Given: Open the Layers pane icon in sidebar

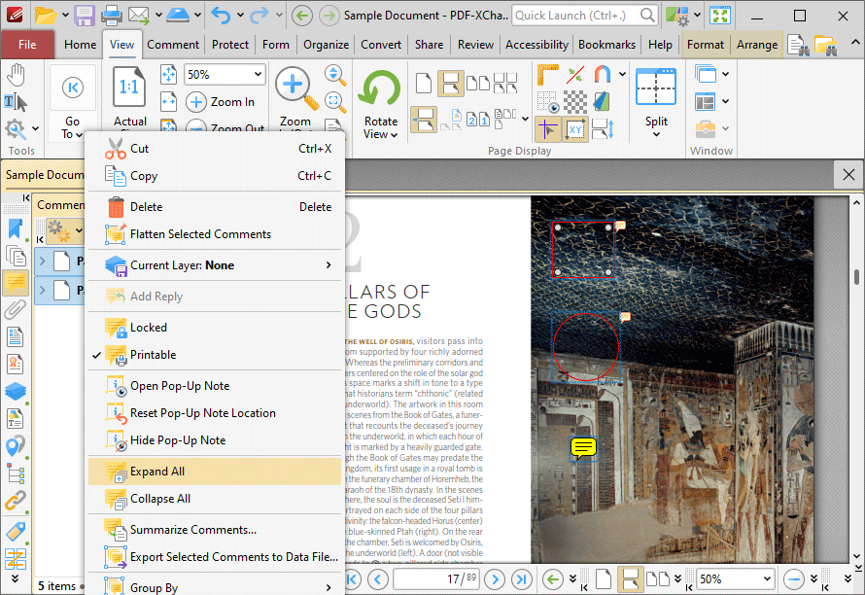Looking at the screenshot, I should pyautogui.click(x=16, y=392).
